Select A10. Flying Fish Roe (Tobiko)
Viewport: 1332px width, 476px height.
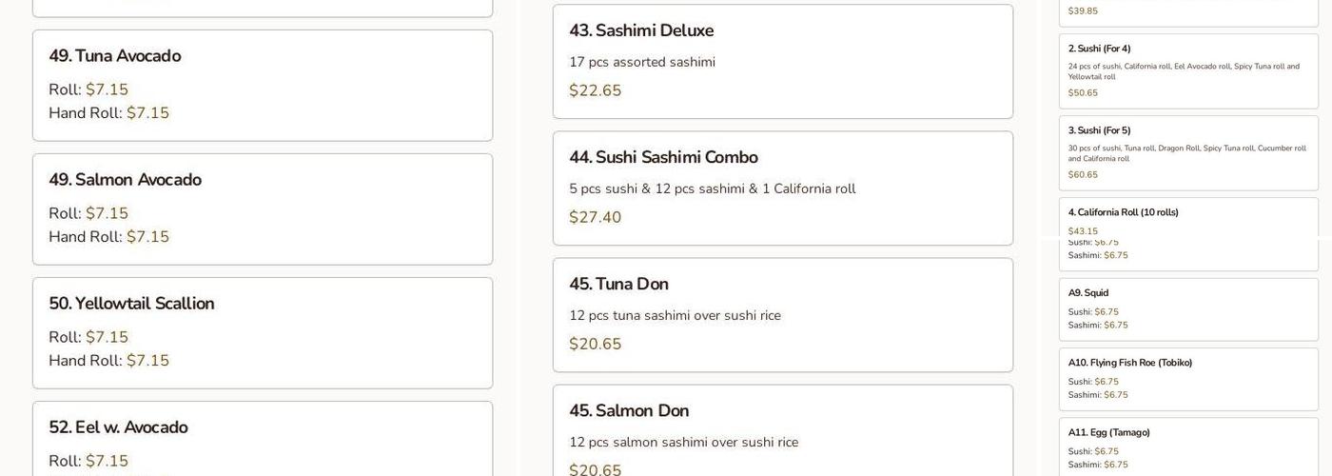tap(1130, 363)
